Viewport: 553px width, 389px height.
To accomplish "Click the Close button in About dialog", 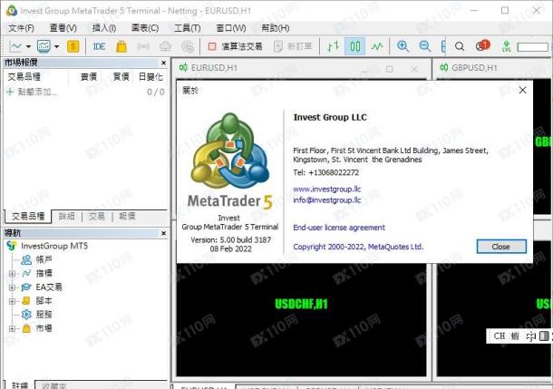I will click(x=501, y=247).
